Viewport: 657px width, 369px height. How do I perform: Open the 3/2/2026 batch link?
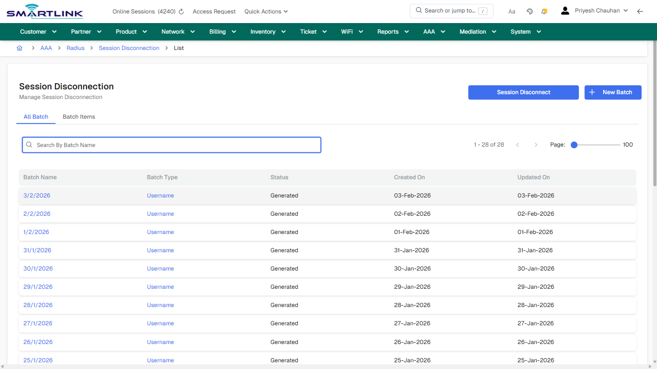click(37, 195)
